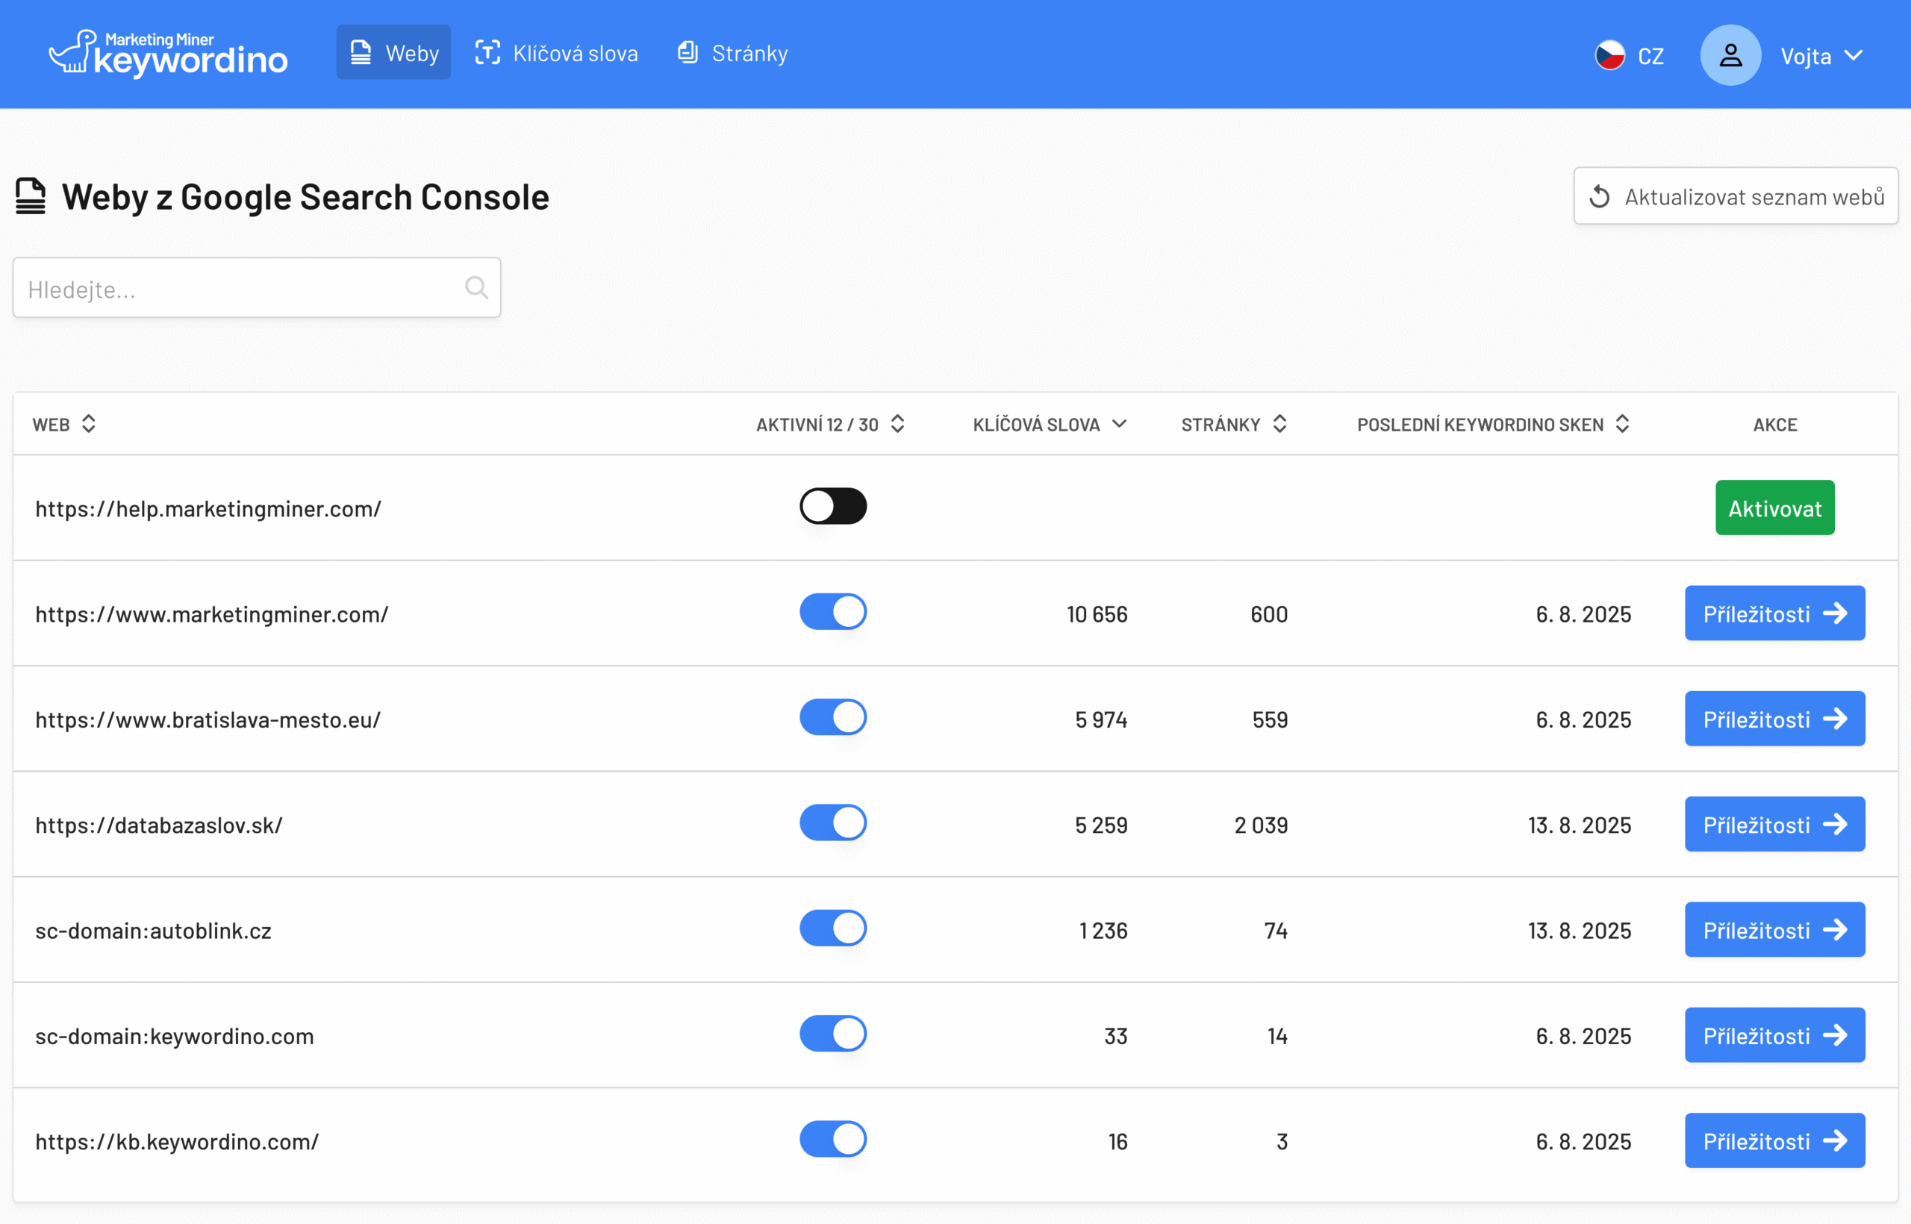
Task: Open Příležitosti for sc-domain:autoblink.cz
Action: [1774, 930]
